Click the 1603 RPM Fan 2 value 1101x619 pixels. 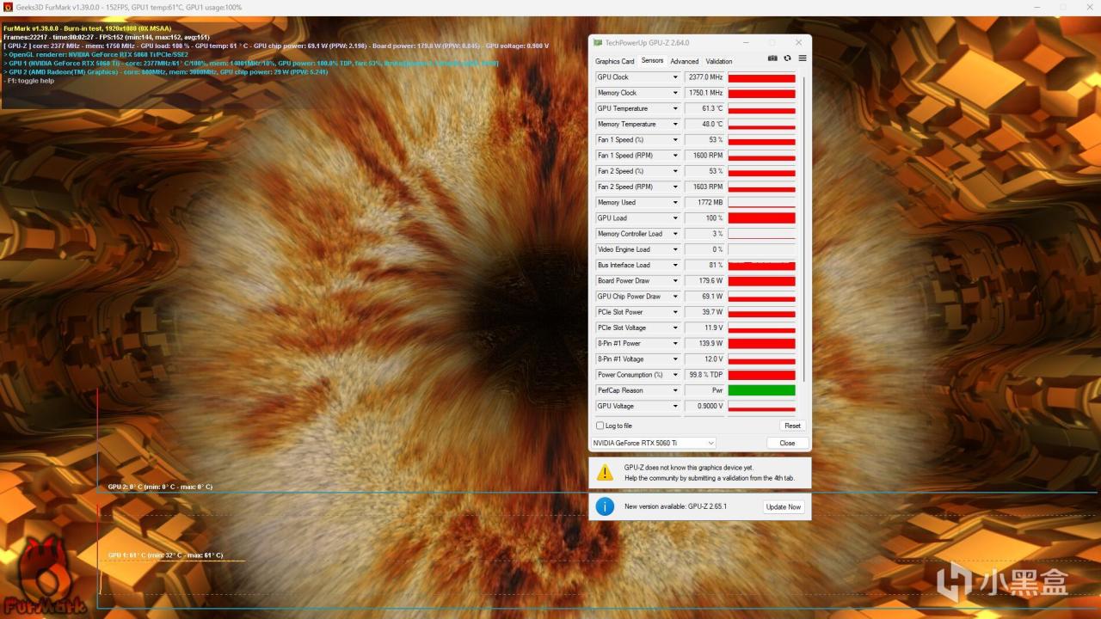(x=704, y=187)
